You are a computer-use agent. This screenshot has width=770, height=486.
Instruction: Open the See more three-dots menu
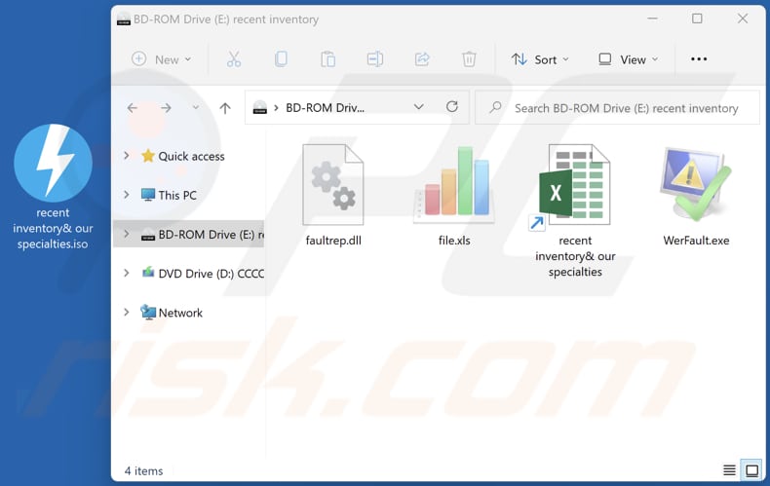pos(699,58)
